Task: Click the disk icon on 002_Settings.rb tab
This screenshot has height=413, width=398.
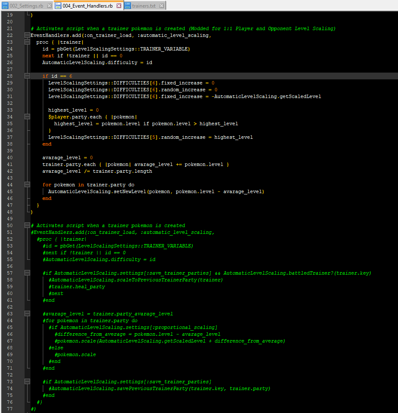Action: (x=5, y=6)
